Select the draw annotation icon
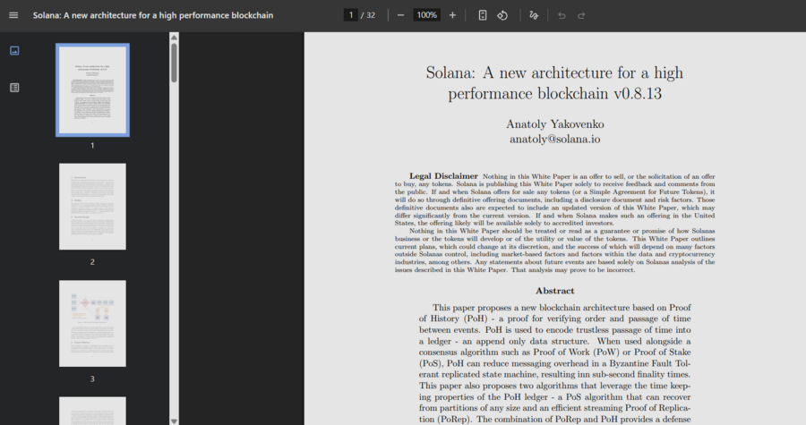This screenshot has height=425, width=806. pos(534,15)
